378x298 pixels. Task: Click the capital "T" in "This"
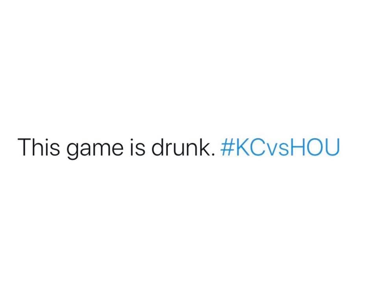[24, 147]
